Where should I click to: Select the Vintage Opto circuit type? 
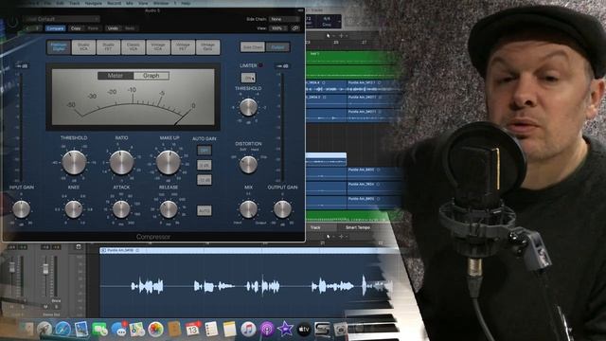coord(208,47)
